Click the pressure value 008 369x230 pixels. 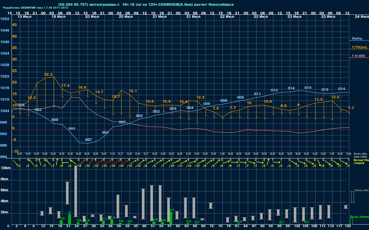pos(224,100)
